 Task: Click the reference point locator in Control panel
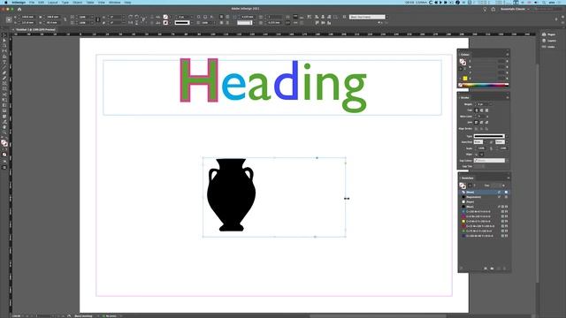(9, 19)
